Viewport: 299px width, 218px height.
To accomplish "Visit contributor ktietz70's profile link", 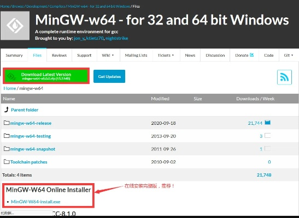I will tap(95, 38).
